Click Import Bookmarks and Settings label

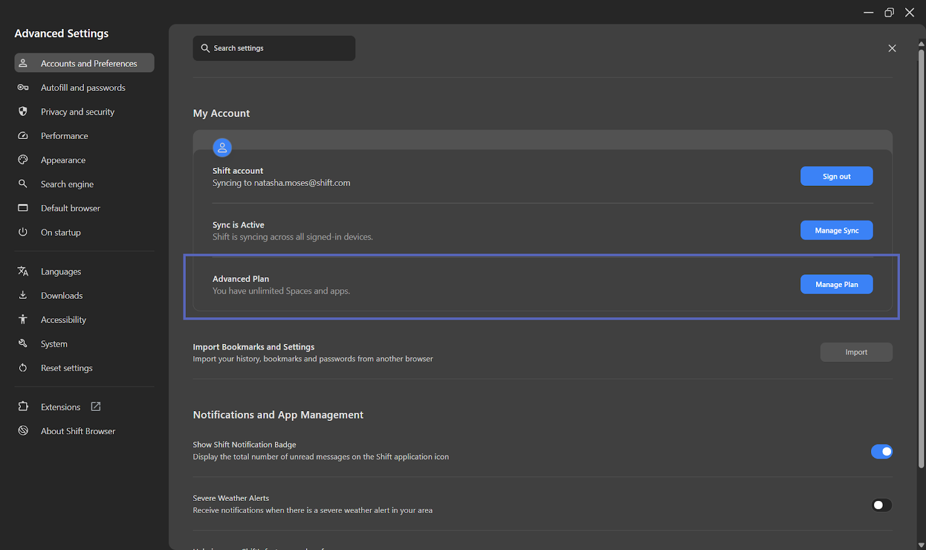point(253,347)
